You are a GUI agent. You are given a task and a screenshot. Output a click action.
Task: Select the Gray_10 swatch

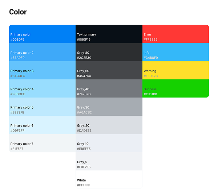click(x=109, y=143)
